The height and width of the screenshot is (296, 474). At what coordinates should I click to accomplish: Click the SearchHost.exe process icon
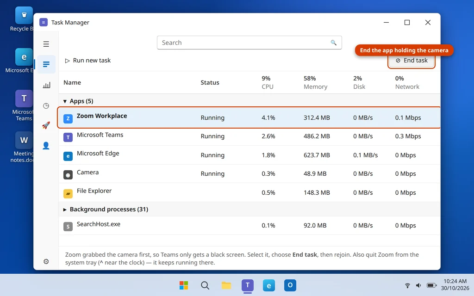click(68, 227)
